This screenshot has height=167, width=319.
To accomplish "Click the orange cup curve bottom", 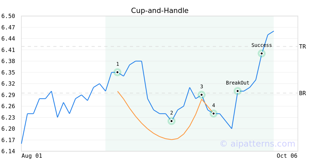I will point(172,139).
